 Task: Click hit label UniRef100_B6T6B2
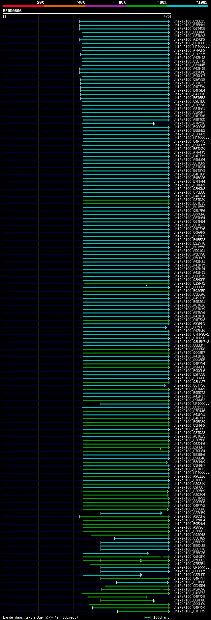(189, 98)
